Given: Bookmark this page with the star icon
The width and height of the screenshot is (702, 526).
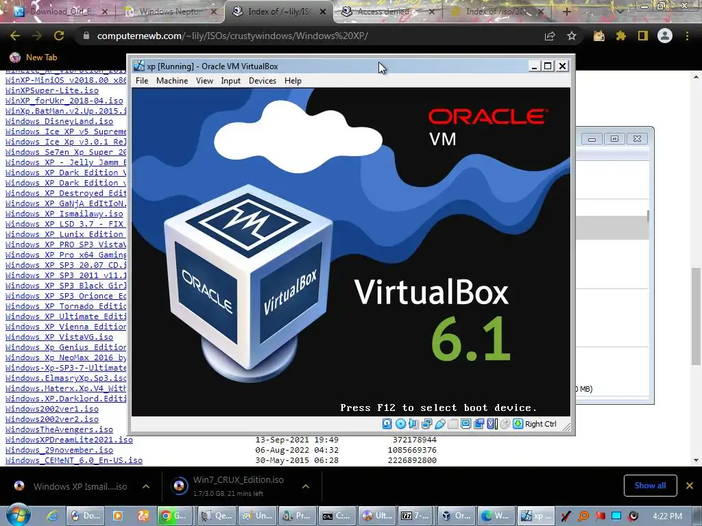Looking at the screenshot, I should click(x=572, y=36).
